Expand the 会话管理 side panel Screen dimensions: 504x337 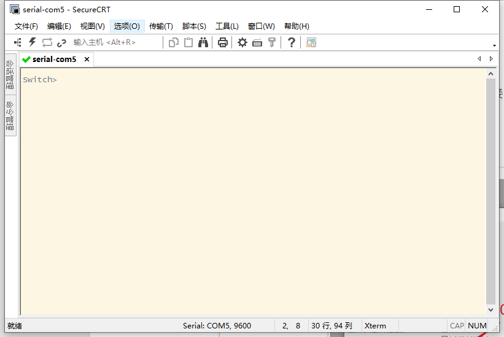(10, 74)
